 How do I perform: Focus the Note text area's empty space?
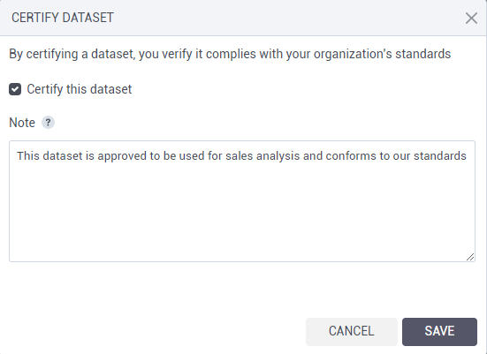click(242, 211)
